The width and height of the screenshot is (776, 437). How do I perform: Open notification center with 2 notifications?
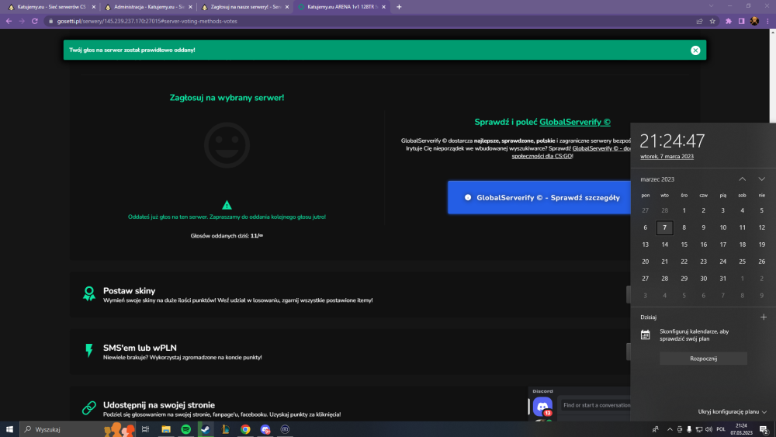(764, 429)
